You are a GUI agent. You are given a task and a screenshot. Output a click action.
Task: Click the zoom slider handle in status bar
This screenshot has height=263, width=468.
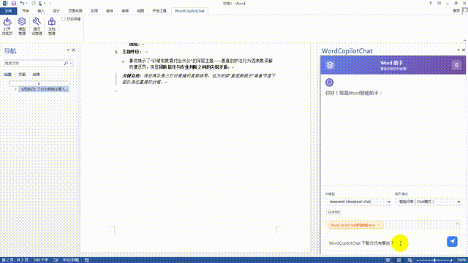coord(434,260)
